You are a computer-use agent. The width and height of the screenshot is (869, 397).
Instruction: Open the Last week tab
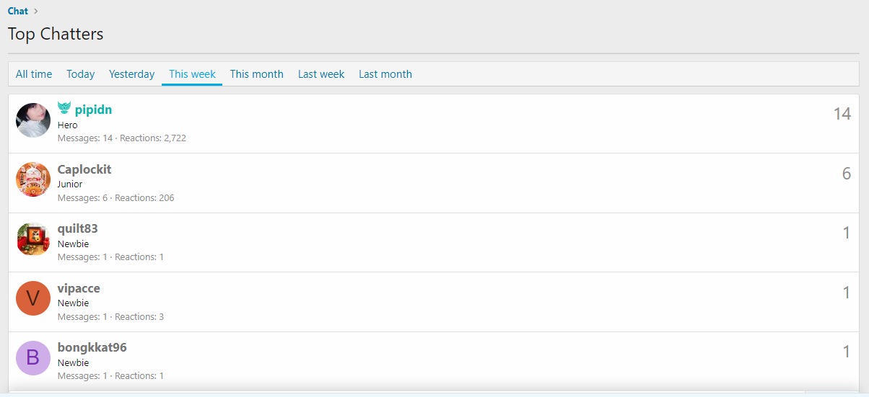(x=321, y=74)
